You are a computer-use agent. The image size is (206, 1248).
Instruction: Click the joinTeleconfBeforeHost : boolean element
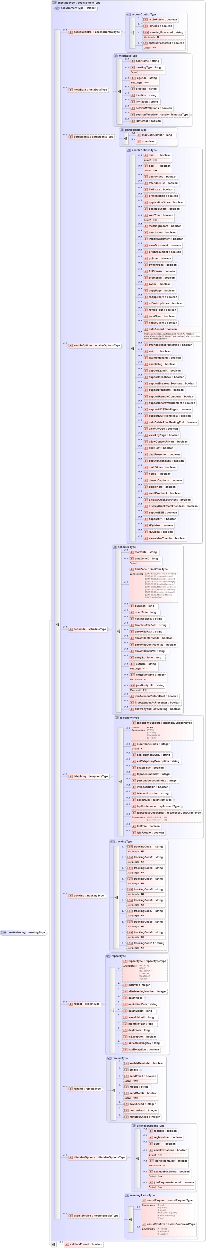coord(154,696)
